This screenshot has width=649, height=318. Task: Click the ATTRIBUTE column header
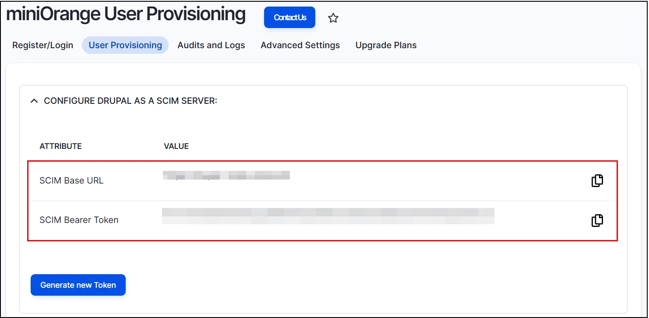(x=60, y=146)
